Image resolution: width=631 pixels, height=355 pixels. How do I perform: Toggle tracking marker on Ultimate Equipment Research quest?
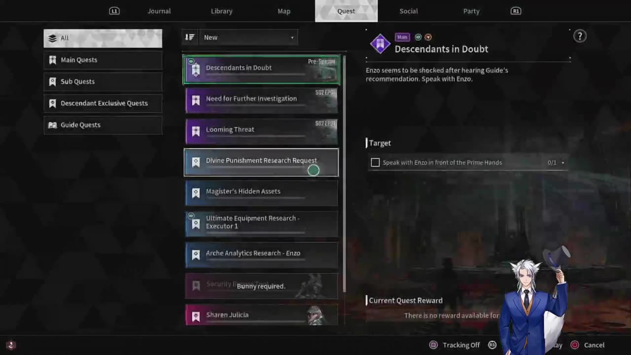point(191,215)
